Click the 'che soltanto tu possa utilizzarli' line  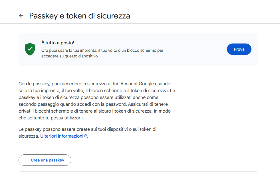pos(51,118)
